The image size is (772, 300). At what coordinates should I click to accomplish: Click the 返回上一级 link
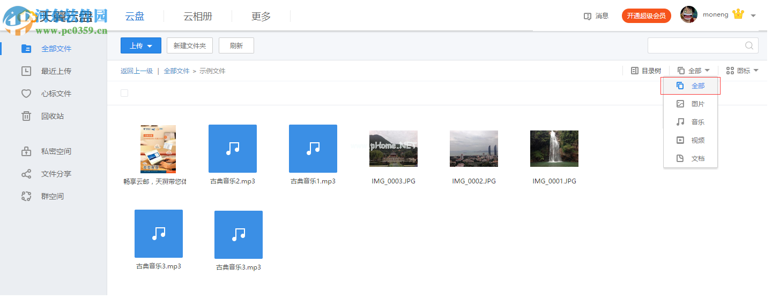pyautogui.click(x=137, y=71)
